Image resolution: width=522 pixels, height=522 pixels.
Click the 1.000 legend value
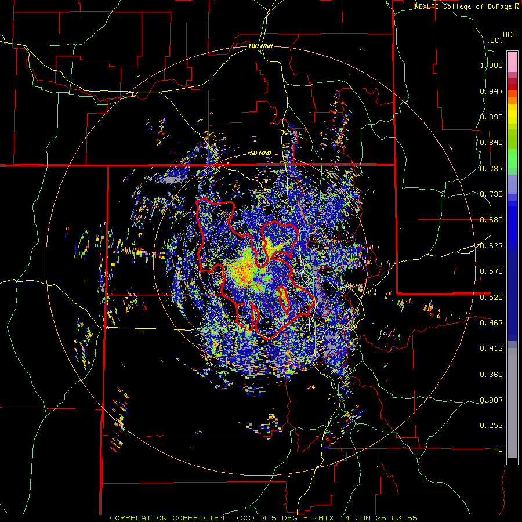491,65
